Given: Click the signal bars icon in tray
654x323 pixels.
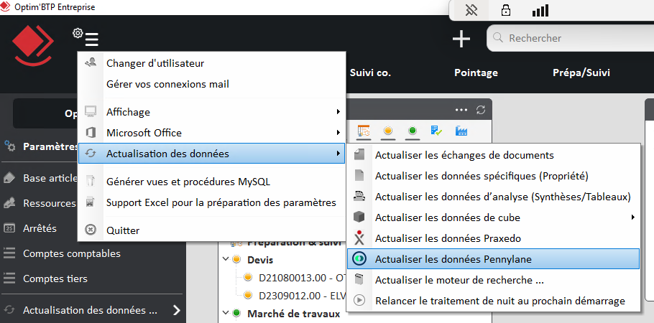Looking at the screenshot, I should click(x=540, y=11).
